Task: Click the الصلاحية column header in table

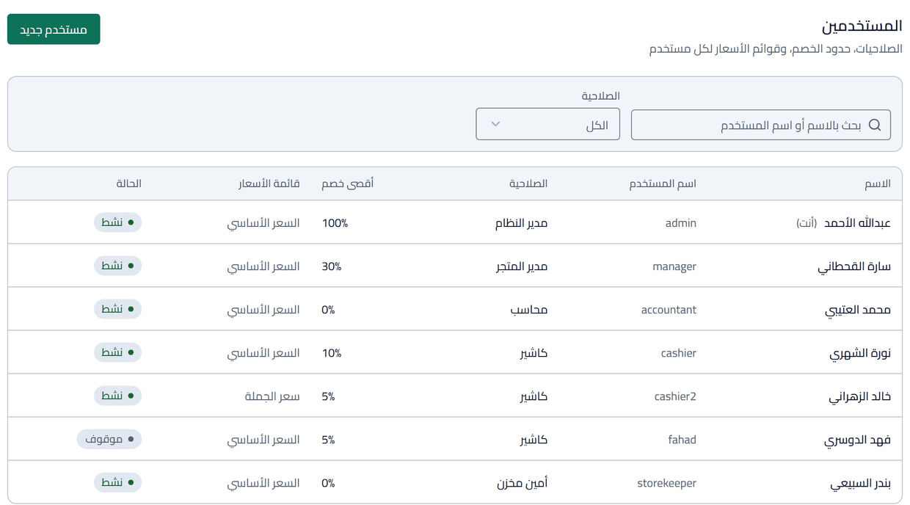Action: (x=528, y=184)
